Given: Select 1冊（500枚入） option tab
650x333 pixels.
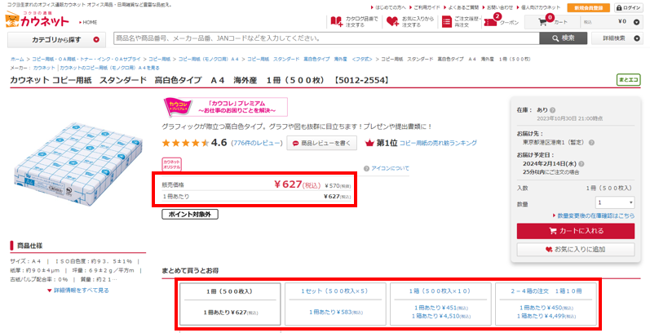Looking at the screenshot, I should pyautogui.click(x=230, y=304).
